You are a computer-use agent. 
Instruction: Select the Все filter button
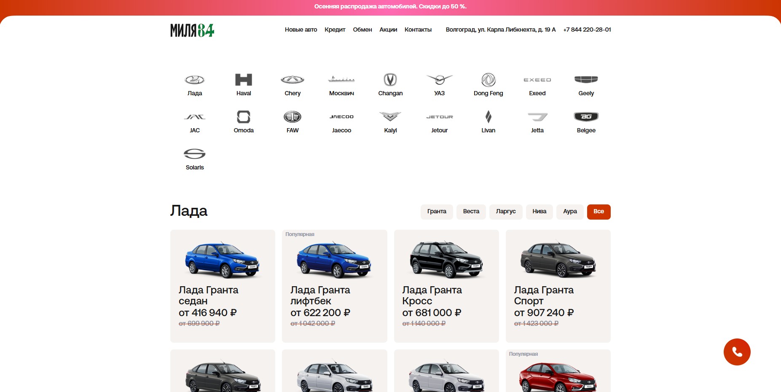coord(599,212)
